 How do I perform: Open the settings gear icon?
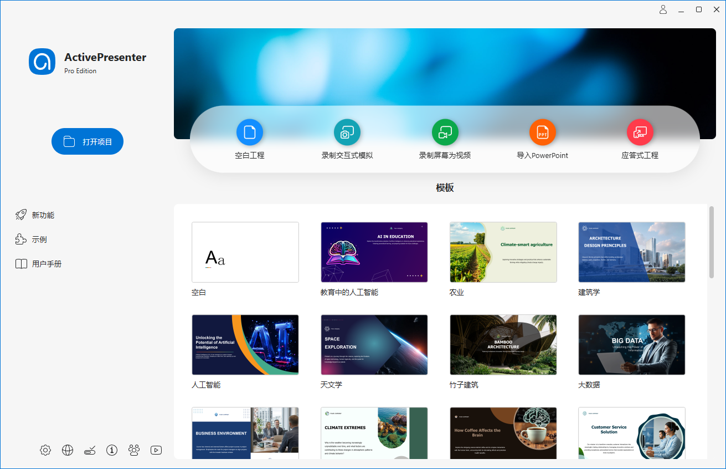(x=45, y=450)
